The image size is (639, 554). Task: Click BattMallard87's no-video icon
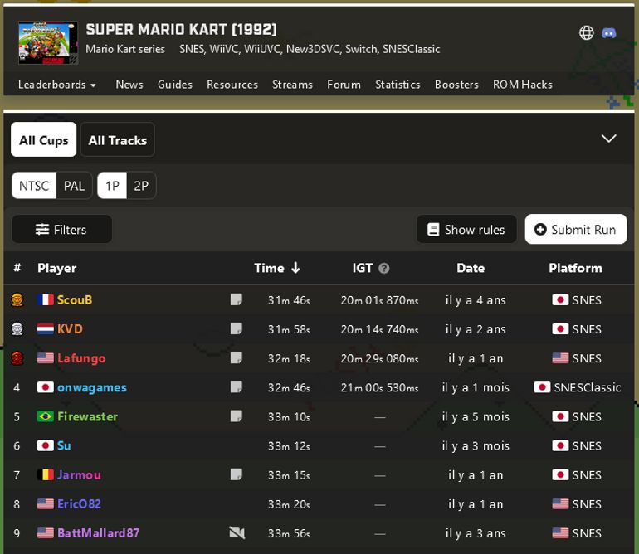[237, 532]
